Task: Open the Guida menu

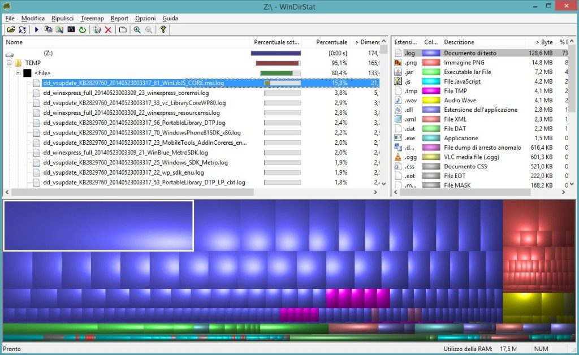Action: 170,19
